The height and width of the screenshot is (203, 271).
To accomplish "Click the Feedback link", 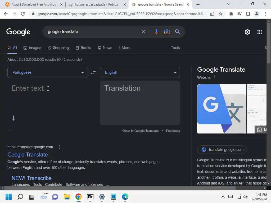I will (173, 131).
